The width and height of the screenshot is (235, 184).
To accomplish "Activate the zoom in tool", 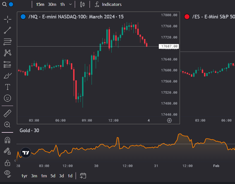I will click(7, 125).
